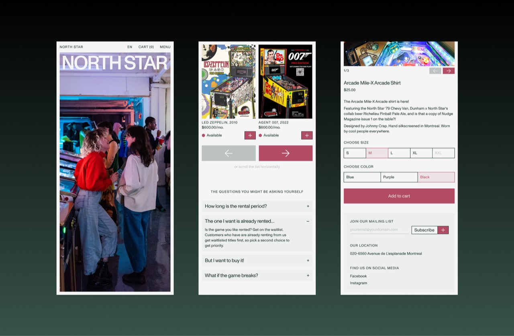
Task: Click the Available status dot under Agent 007
Action: point(260,135)
